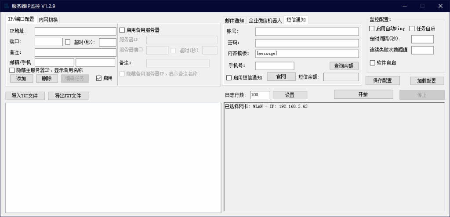The image size is (450, 217).
Task: Click the 端口 input field
Action: pos(48,42)
